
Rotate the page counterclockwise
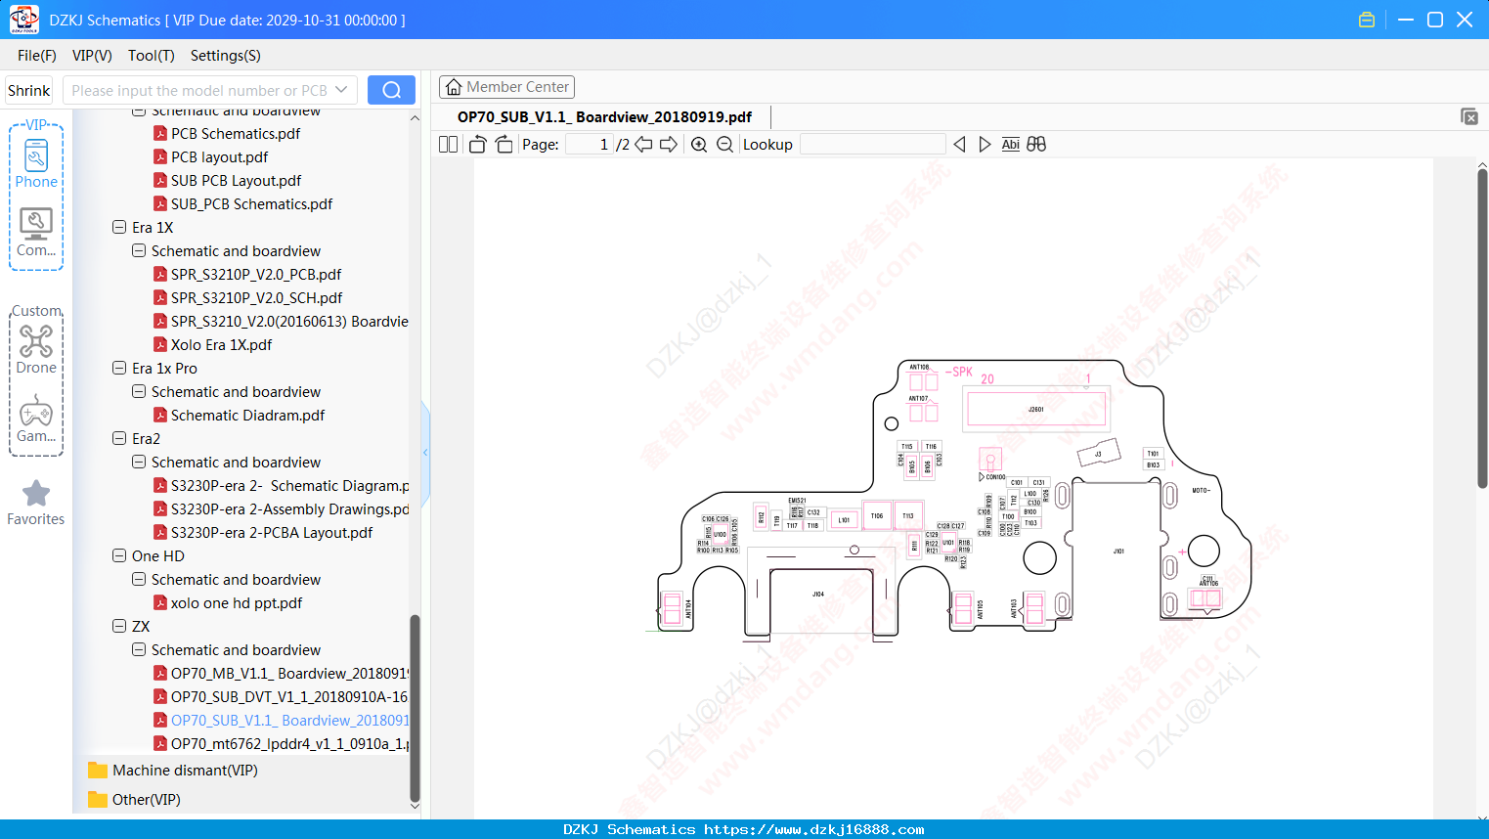pyautogui.click(x=477, y=145)
